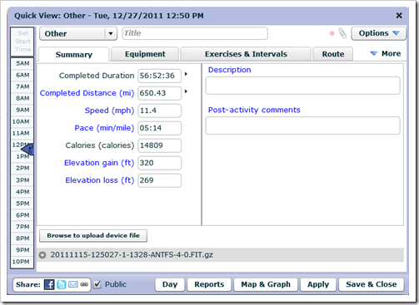This screenshot has height=305, width=419.
Task: Click Browse to upload device file
Action: click(x=93, y=235)
